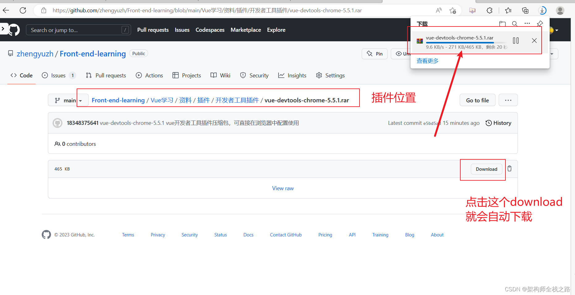Open the downloads toolbar icon
Viewport: 575px width, 295px height.
pyautogui.click(x=543, y=10)
